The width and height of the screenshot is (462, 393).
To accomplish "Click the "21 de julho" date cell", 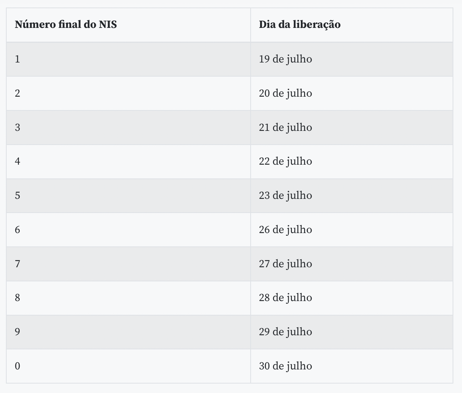I will tap(286, 128).
